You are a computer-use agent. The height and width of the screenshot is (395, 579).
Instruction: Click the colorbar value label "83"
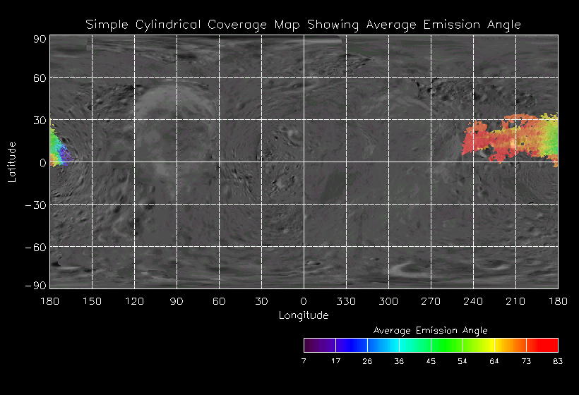click(x=558, y=361)
